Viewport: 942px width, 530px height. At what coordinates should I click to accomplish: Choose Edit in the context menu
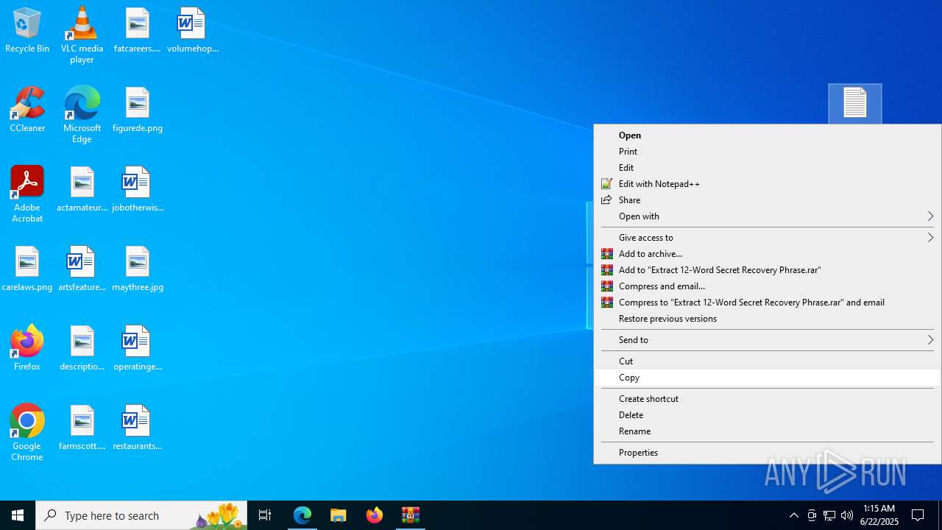point(768,168)
